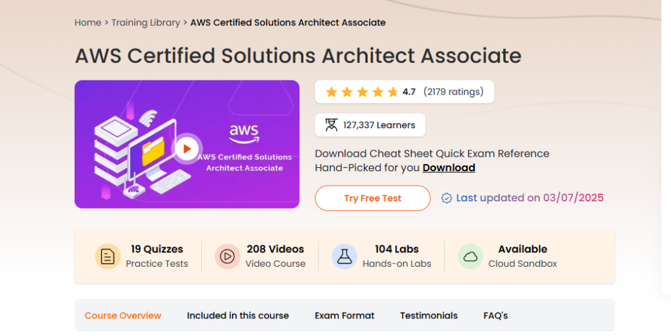Click the 208 Videos label
Screen dimensions: 671x336
click(276, 249)
